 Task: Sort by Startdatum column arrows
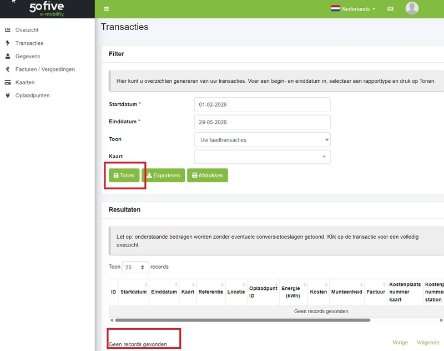coord(146,284)
